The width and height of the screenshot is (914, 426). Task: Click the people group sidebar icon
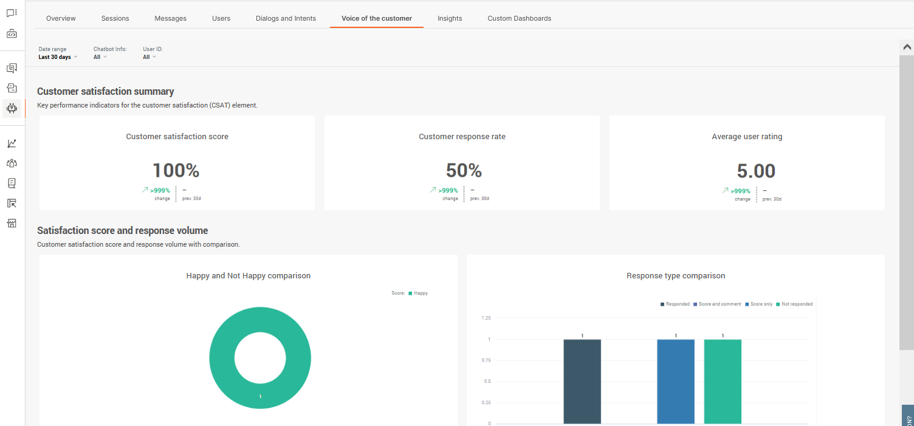12,163
